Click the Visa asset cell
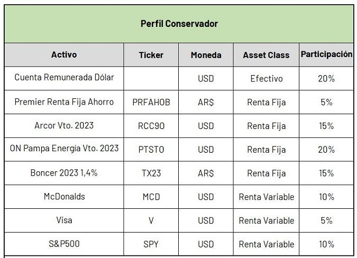Viewport: 357px width, 258px height. coord(64,220)
